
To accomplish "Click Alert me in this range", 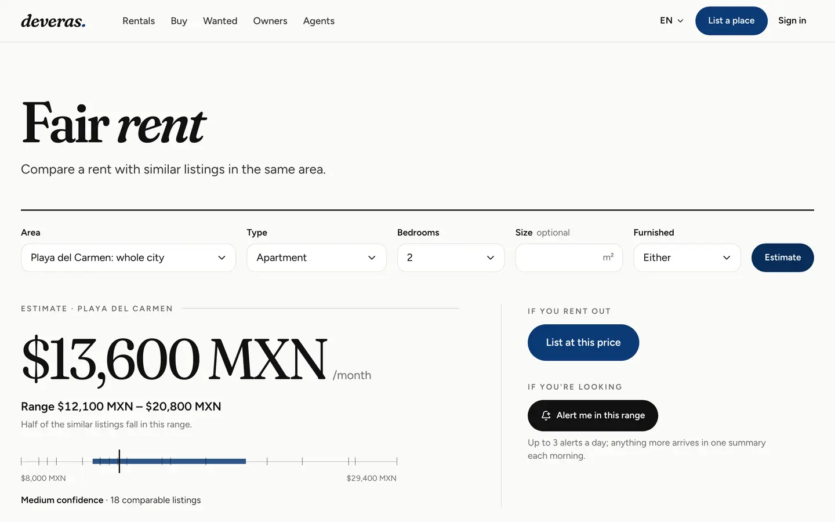I will click(x=593, y=415).
